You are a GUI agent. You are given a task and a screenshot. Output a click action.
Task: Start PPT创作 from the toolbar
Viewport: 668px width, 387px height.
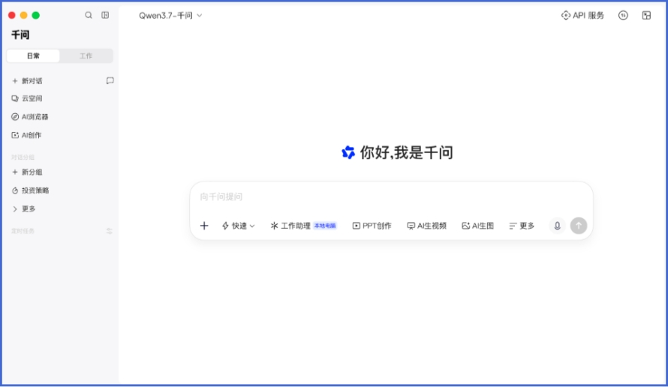tap(372, 226)
